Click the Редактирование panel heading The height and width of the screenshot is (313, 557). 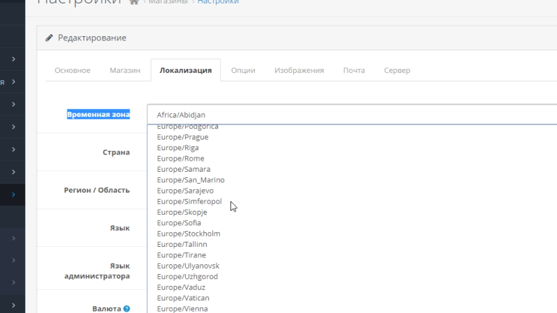(x=92, y=38)
